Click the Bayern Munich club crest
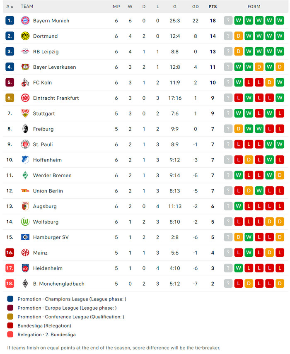 pos(25,21)
